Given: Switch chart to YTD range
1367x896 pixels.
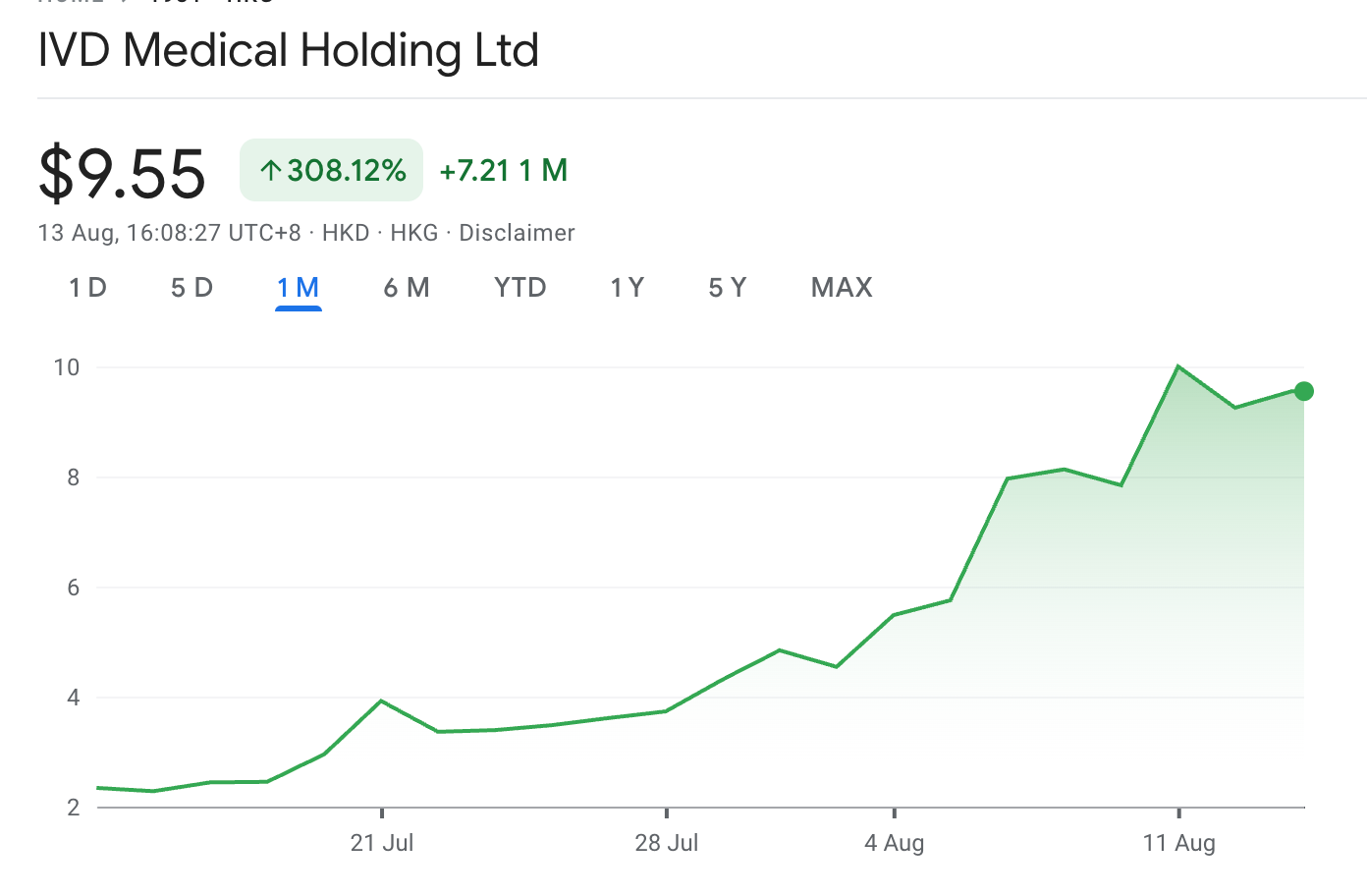Looking at the screenshot, I should coord(519,288).
